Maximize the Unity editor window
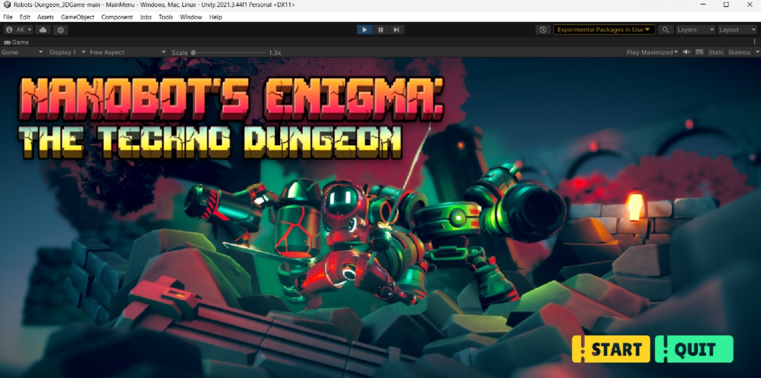The height and width of the screenshot is (378, 761). tap(726, 5)
